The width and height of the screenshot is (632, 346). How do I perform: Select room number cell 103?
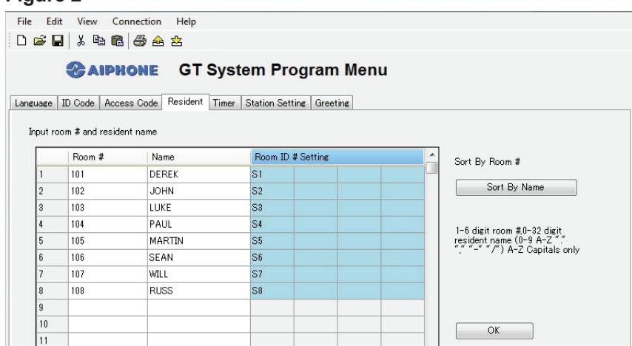pyautogui.click(x=108, y=208)
